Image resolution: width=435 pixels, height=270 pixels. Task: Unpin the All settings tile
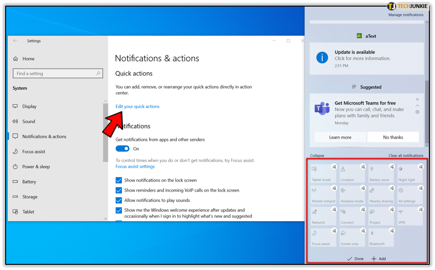[x=420, y=188]
